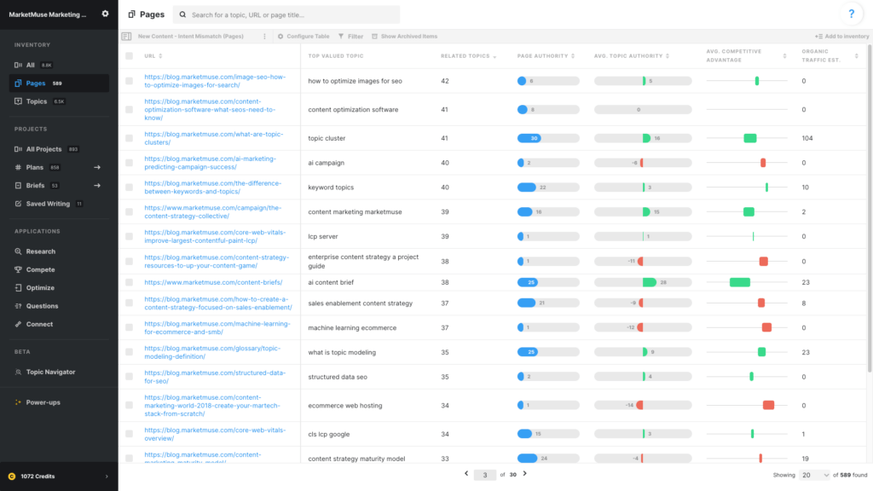This screenshot has height=491, width=873.
Task: Click the Briefs icon
Action: point(18,185)
